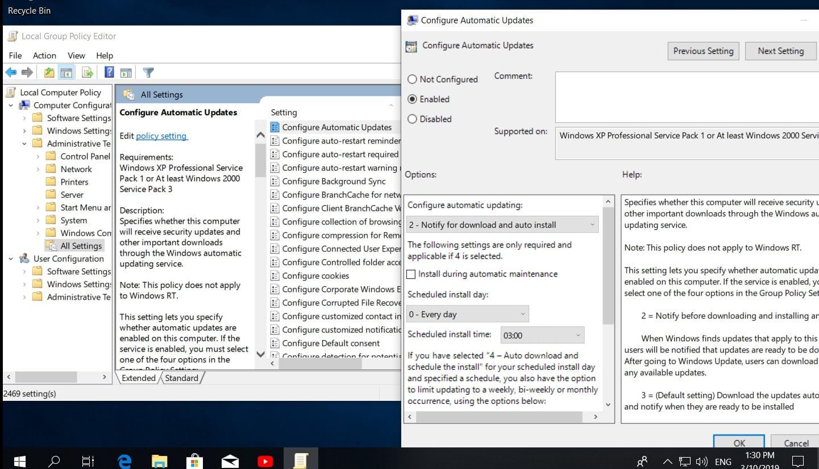Click the Filter funnel toolbar icon
This screenshot has height=469, width=819.
click(x=148, y=73)
